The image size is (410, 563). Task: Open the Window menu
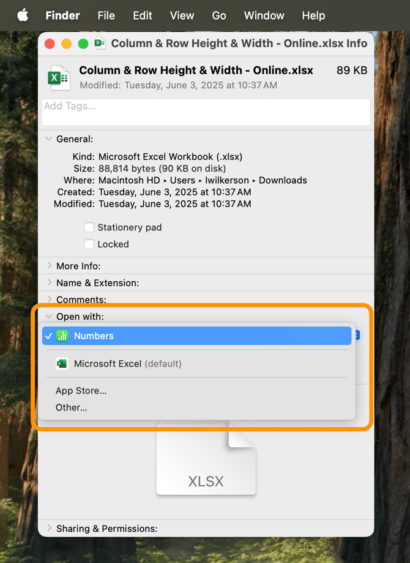[264, 15]
